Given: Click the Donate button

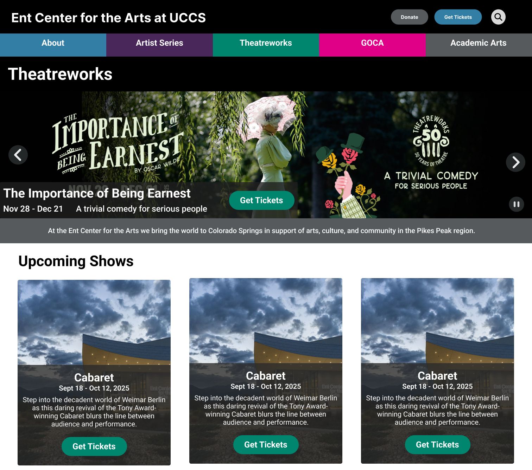Looking at the screenshot, I should coord(409,17).
